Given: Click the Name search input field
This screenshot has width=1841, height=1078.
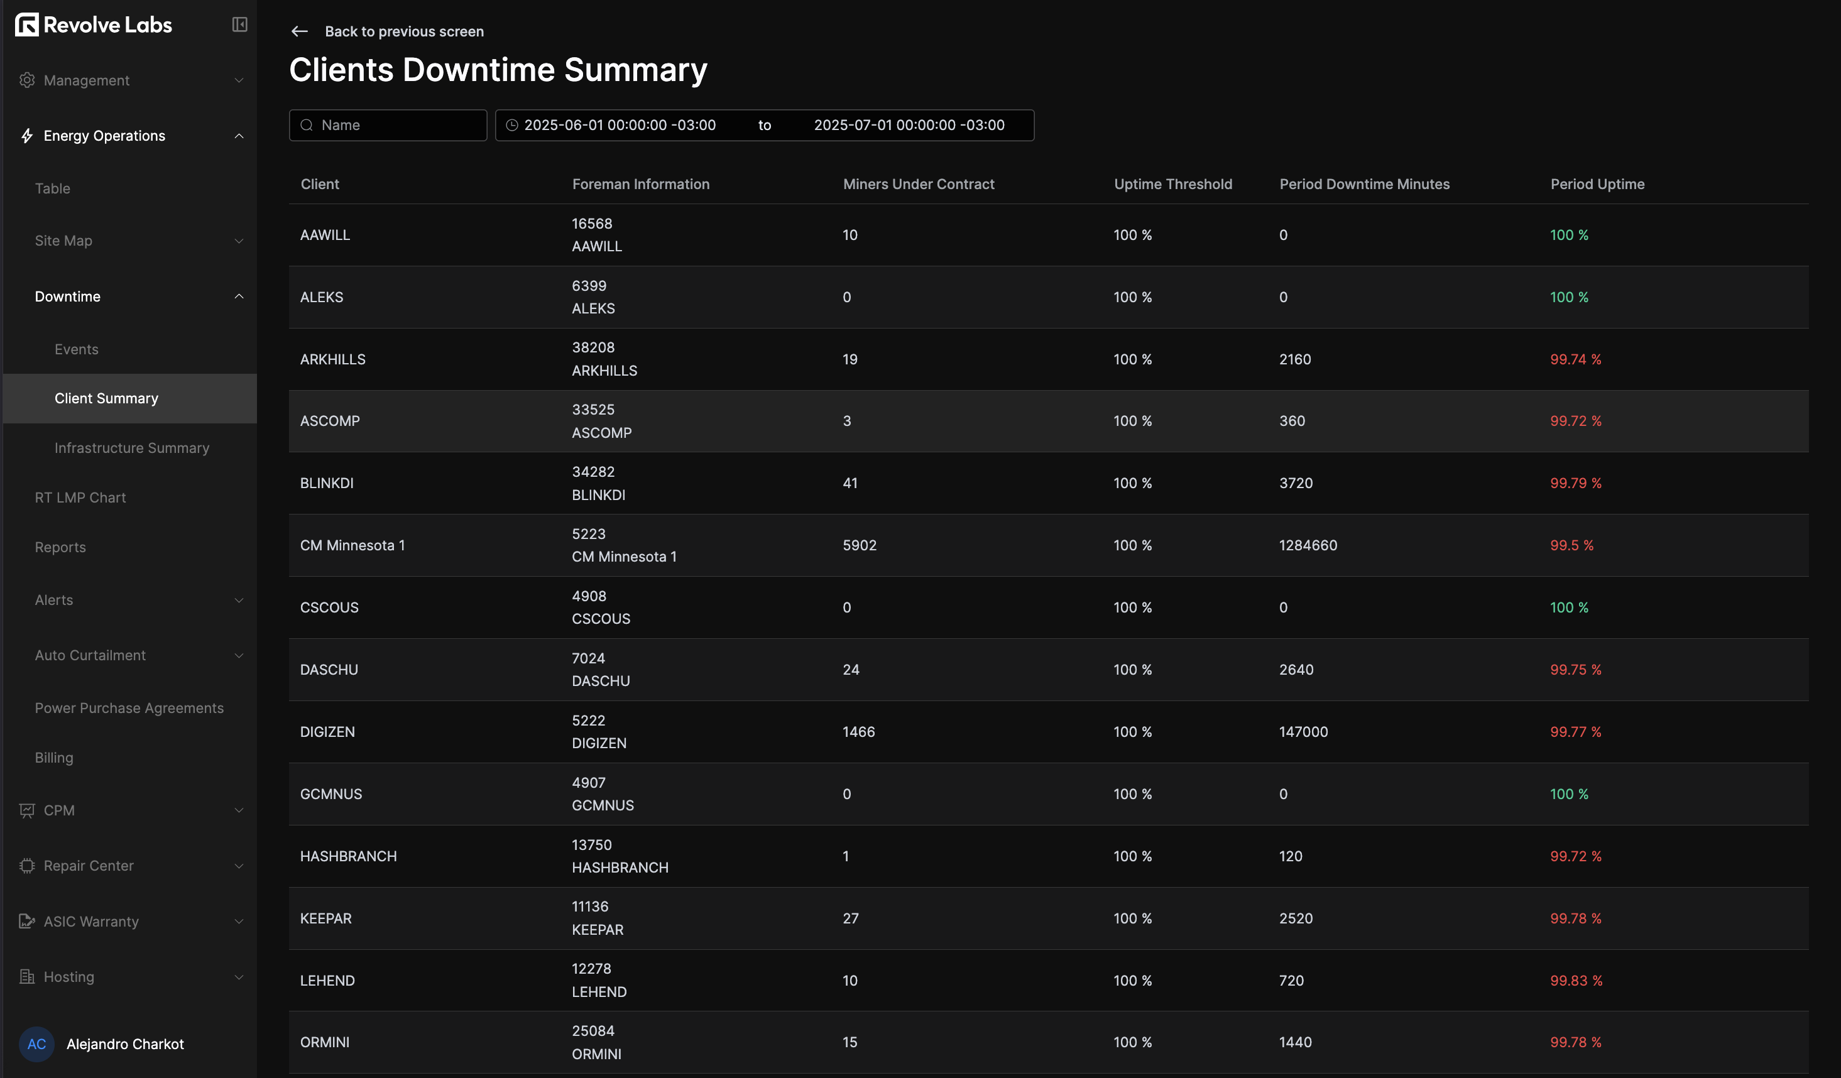Looking at the screenshot, I should [388, 125].
